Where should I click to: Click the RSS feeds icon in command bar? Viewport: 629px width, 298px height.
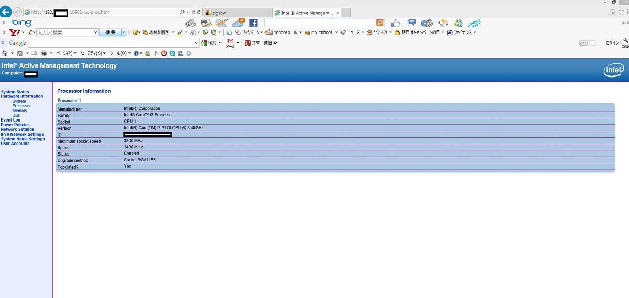click(x=19, y=53)
